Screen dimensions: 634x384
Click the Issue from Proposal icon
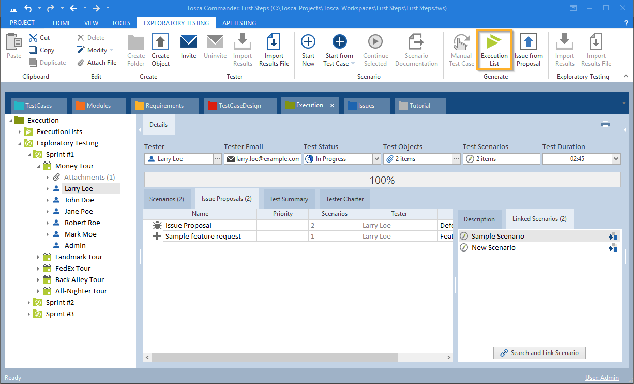[x=528, y=49]
